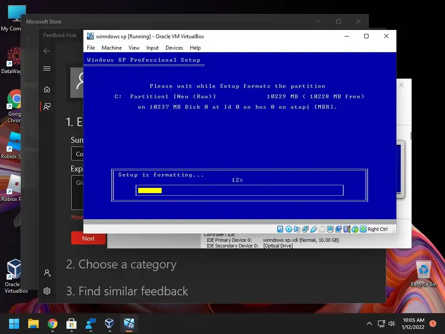Click the back arrow in Feedback Hub
This screenshot has height=334, width=445.
[47, 51]
